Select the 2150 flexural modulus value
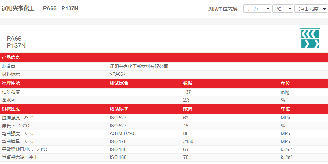Screen dimensions: 328x164 (188, 141)
